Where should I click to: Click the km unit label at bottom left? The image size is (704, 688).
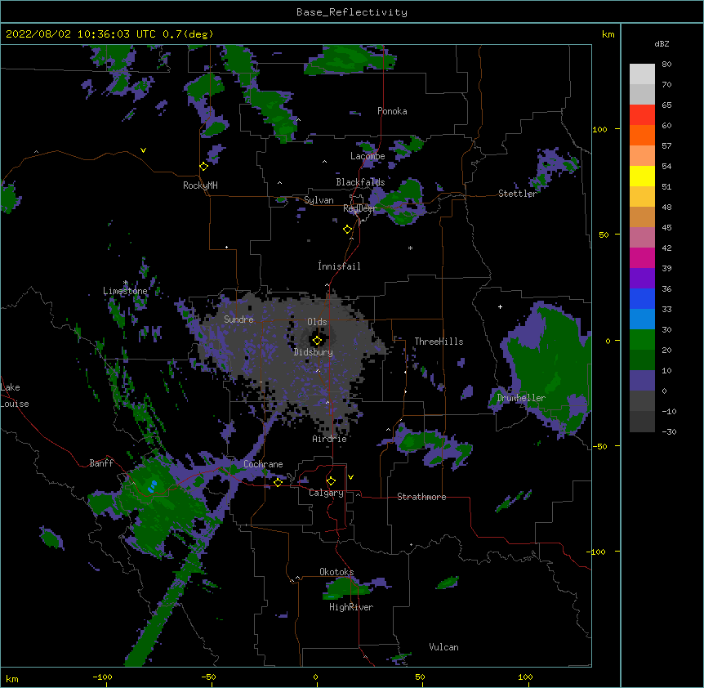tap(11, 678)
